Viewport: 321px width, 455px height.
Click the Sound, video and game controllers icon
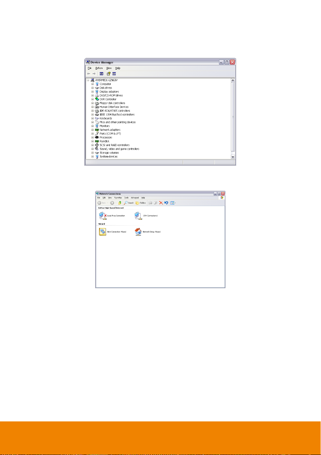[97, 148]
